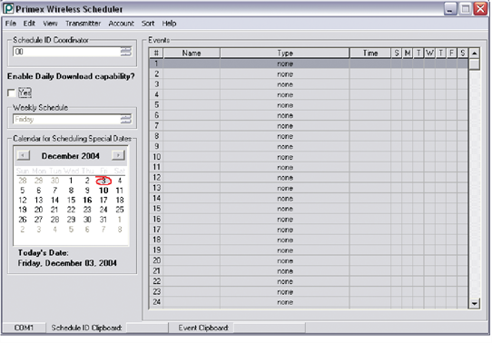Screen dimensions: 492x343
Task: Select event row 5
Action: coord(309,105)
